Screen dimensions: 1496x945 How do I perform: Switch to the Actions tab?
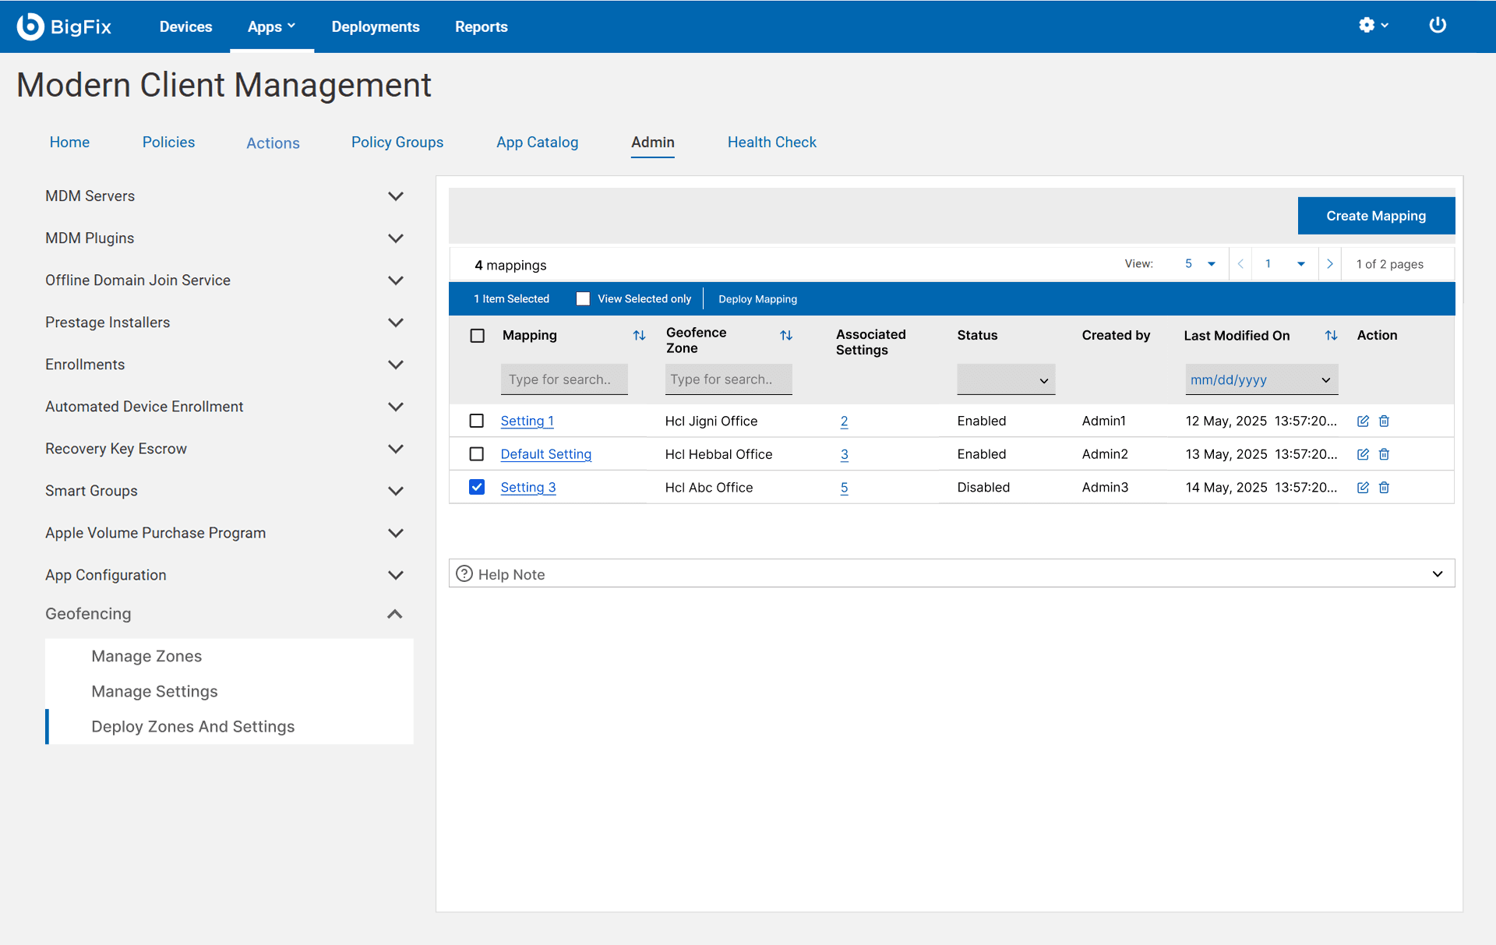[273, 143]
